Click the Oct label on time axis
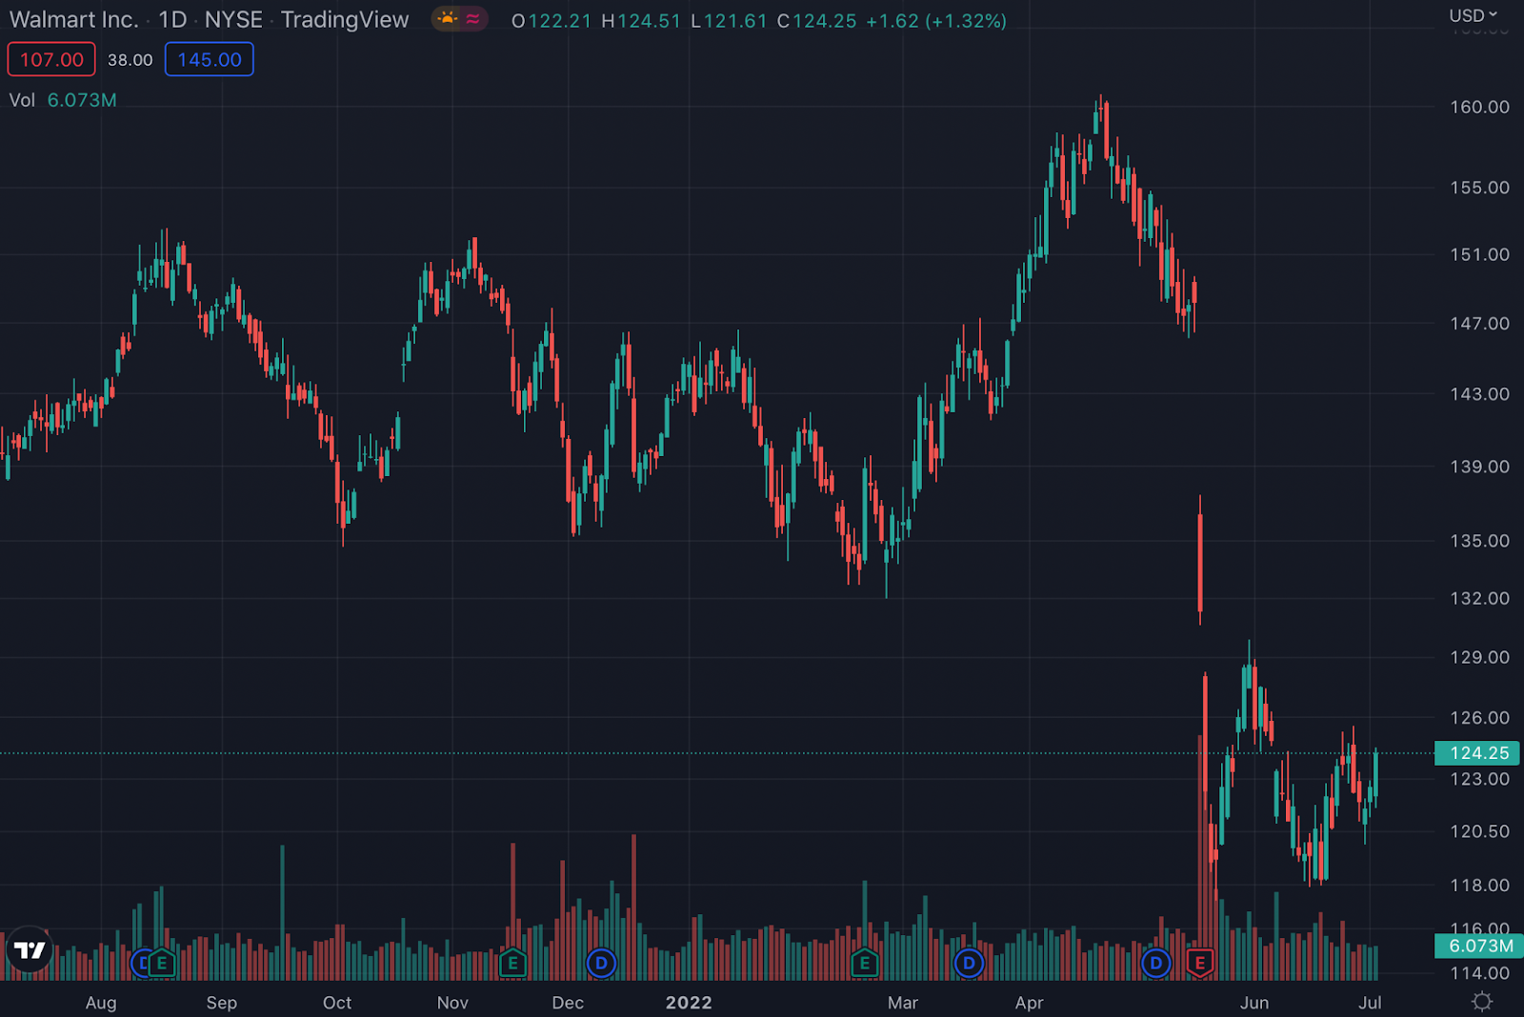 point(337,1003)
